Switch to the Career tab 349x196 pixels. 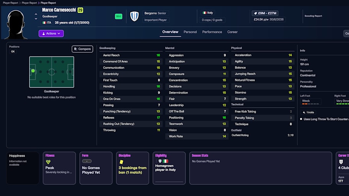coord(232,32)
